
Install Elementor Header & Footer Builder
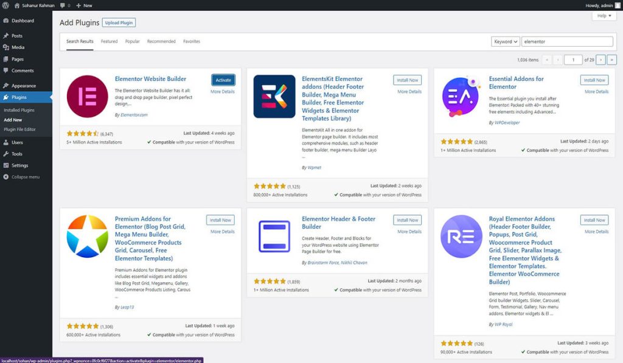pos(407,220)
